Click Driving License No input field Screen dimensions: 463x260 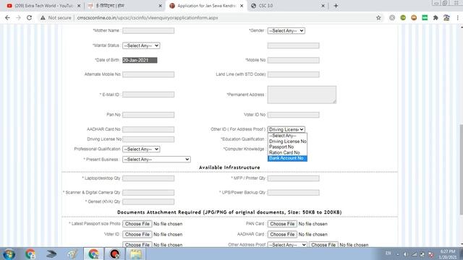tap(148, 139)
